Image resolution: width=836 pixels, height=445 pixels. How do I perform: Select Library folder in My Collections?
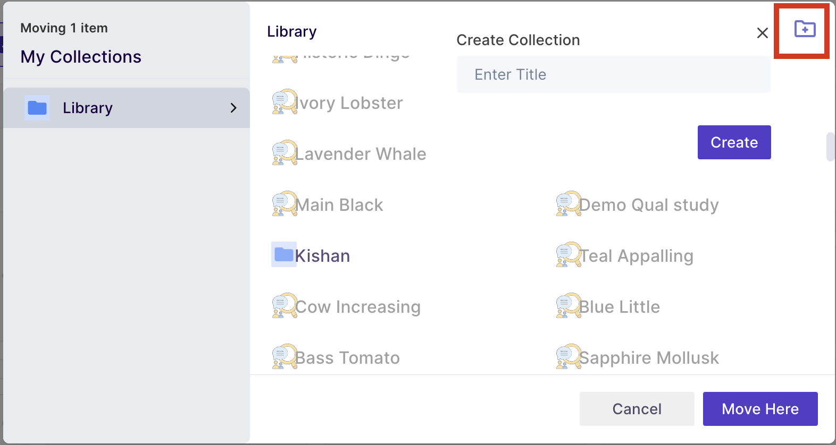pyautogui.click(x=127, y=108)
